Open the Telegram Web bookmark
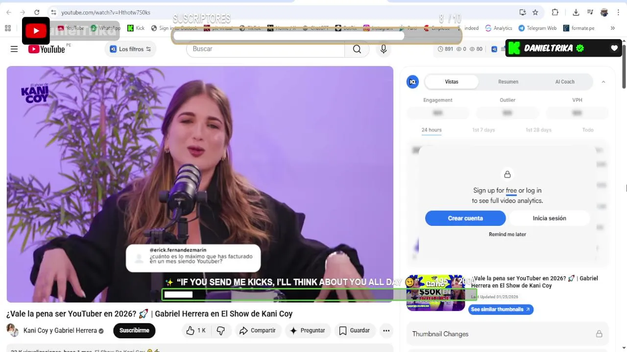The image size is (627, 352). (x=537, y=28)
